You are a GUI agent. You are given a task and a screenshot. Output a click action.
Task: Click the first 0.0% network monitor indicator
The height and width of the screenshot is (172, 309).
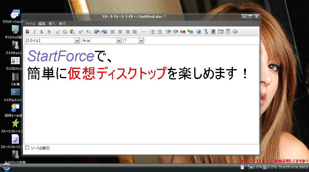pyautogui.click(x=255, y=167)
